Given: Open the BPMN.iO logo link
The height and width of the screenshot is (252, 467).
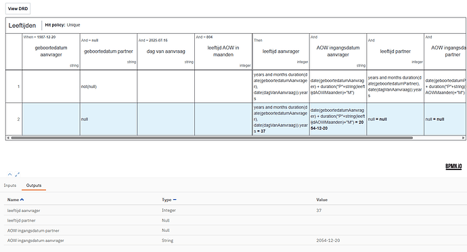Looking at the screenshot, I should tap(453, 167).
